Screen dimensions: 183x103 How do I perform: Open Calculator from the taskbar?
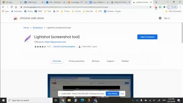tap(76, 100)
